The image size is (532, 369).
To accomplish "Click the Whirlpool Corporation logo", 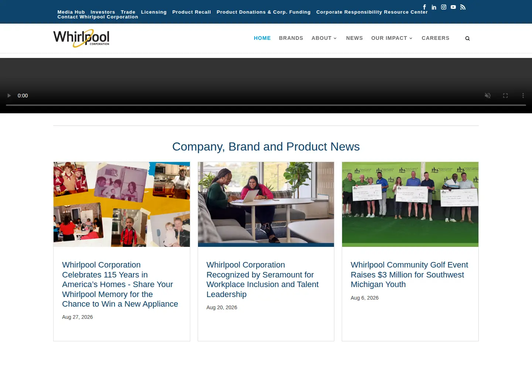I will [x=81, y=38].
